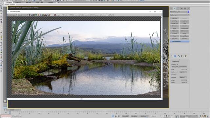
Task: Open the Modify tab in command panel
Action: (175, 9)
